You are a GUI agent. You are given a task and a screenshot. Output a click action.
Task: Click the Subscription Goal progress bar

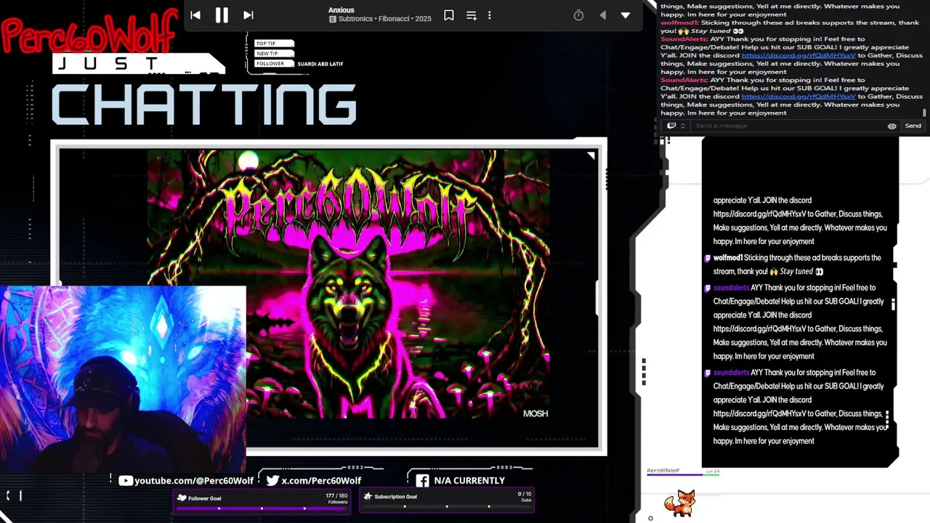tap(447, 507)
